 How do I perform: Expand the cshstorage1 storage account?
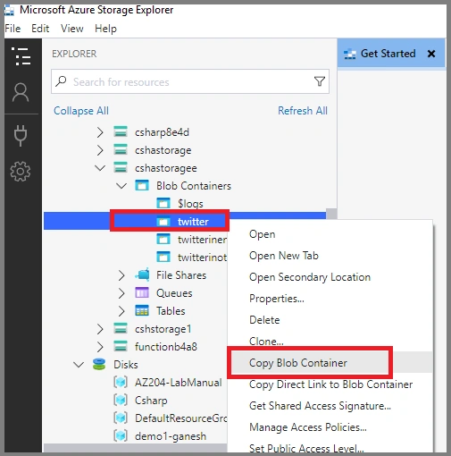(100, 329)
